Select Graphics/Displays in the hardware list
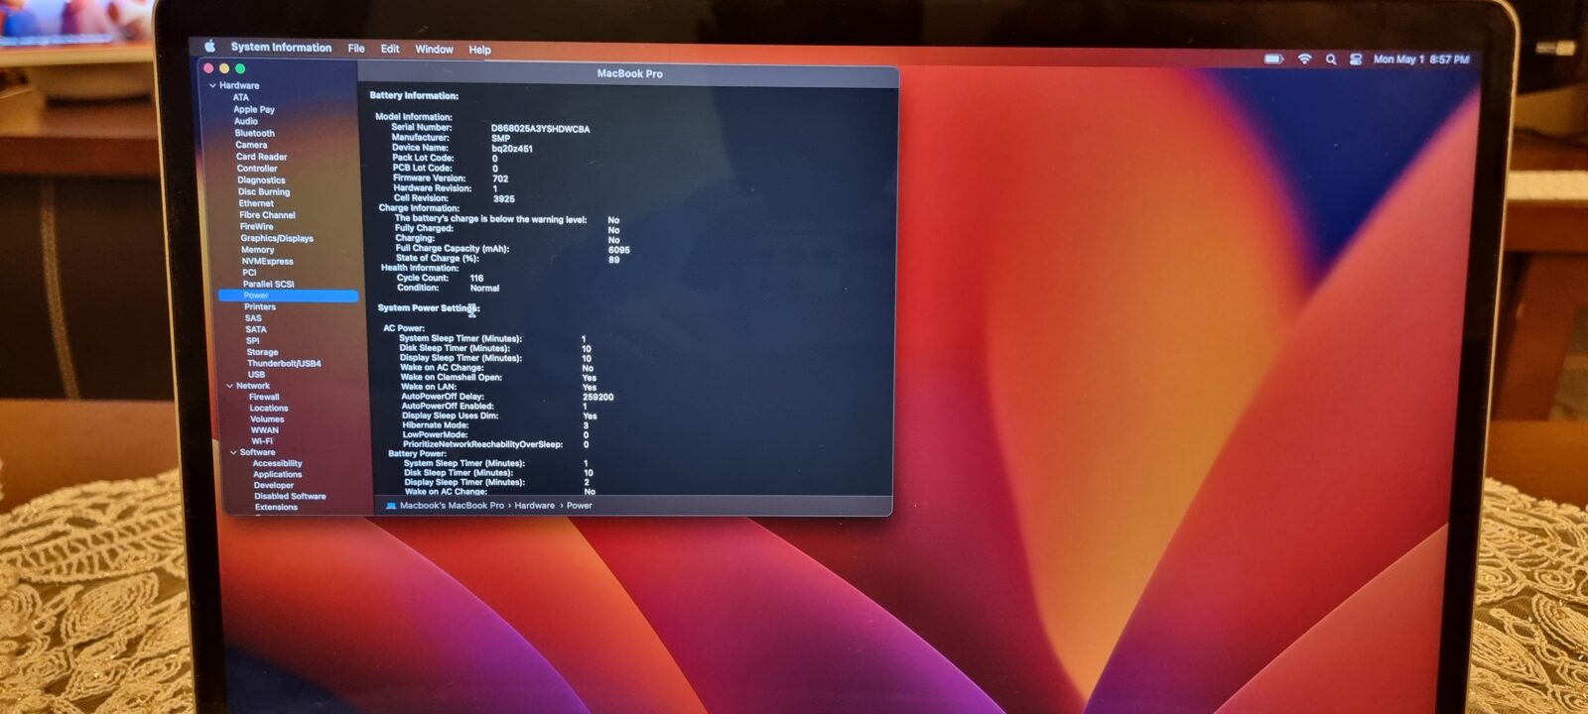This screenshot has width=1588, height=714. click(x=277, y=238)
